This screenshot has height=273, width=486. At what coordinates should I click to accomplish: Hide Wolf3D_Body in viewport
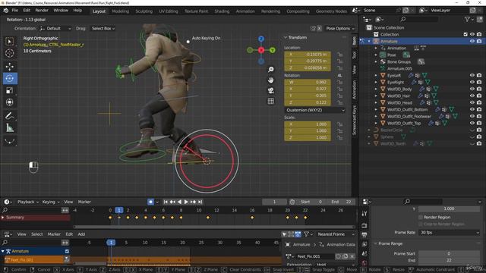472,89
